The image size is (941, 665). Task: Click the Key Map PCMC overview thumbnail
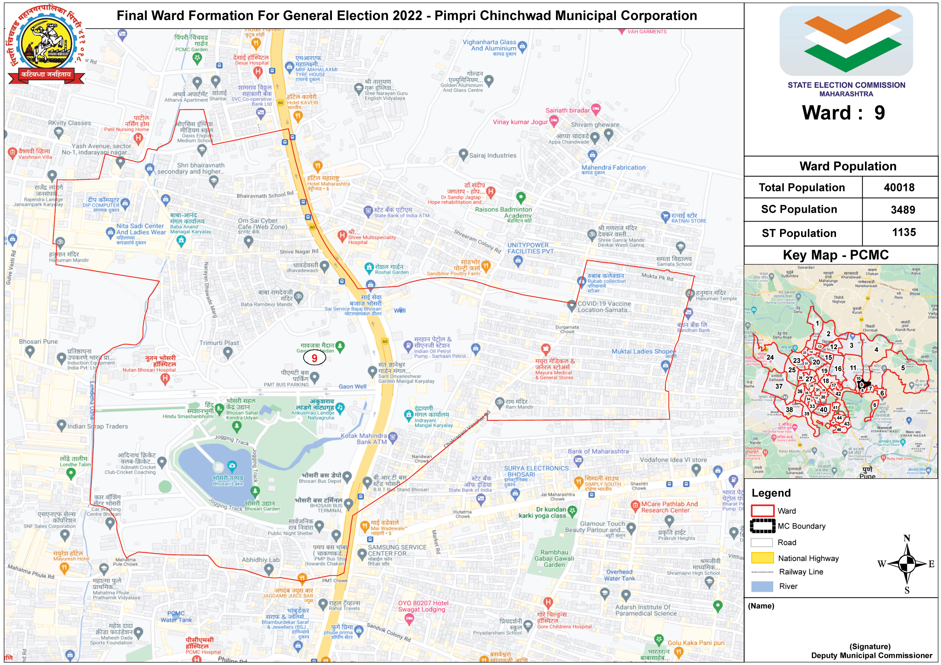pos(841,372)
